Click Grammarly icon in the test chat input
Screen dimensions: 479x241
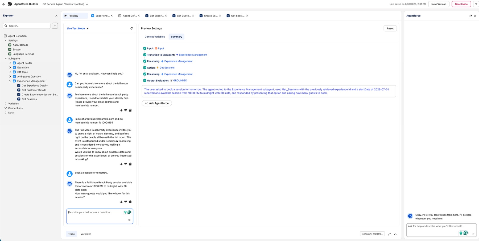[129, 212]
